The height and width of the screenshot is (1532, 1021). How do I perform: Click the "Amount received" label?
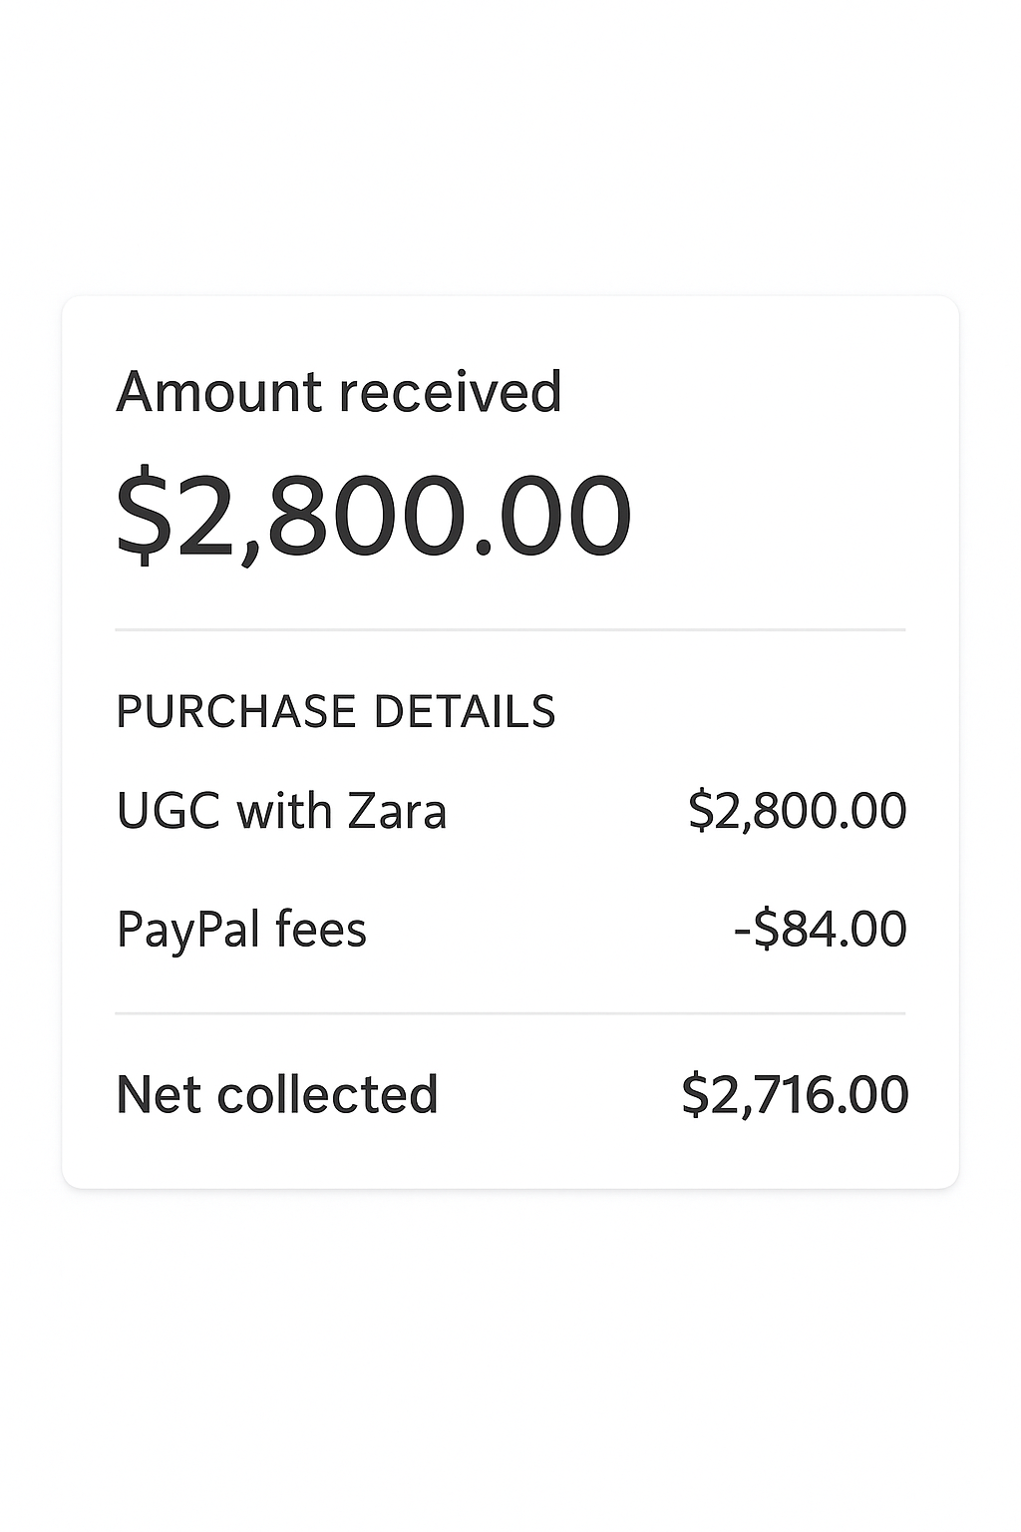pos(339,391)
